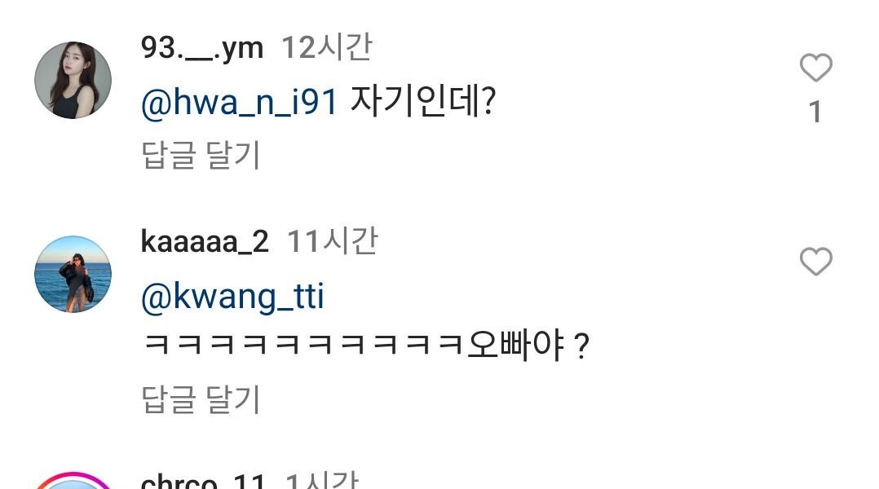Select the 11시간 timestamp

coord(333,241)
